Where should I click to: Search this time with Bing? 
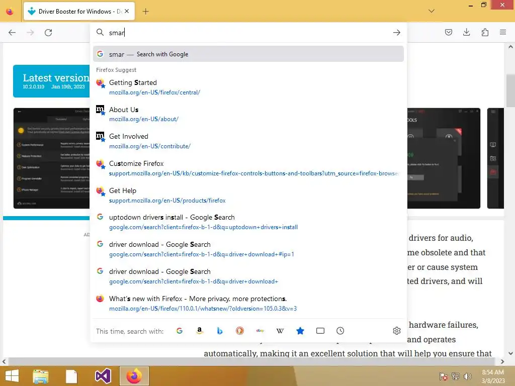pos(220,331)
